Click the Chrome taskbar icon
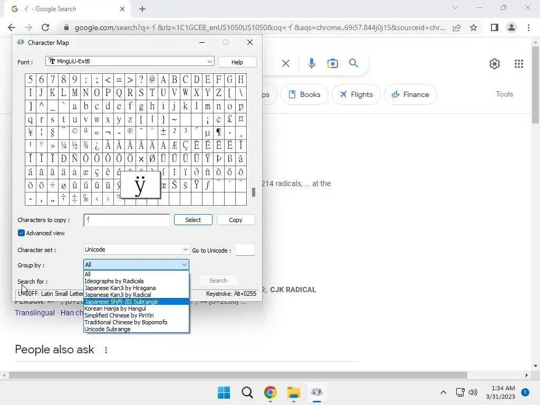The width and height of the screenshot is (540, 405). coord(271,392)
